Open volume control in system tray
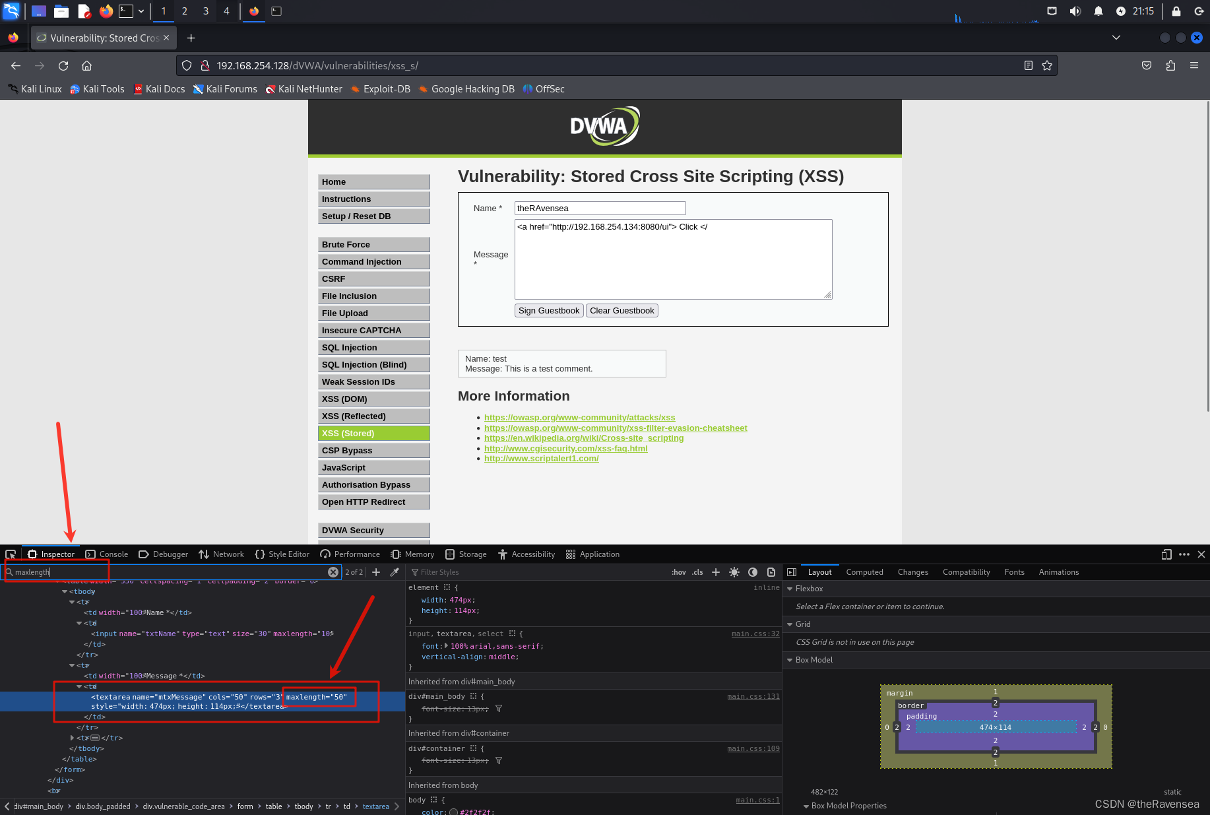 point(1075,11)
